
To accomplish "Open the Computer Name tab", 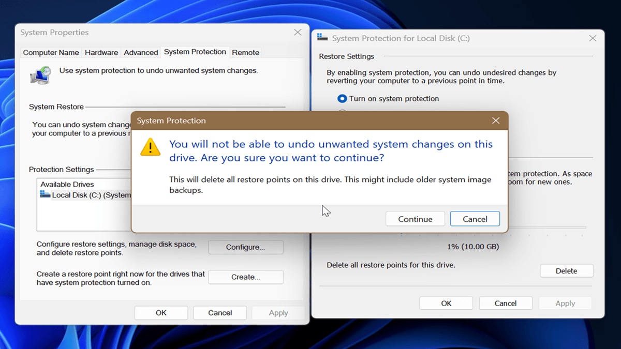I will click(51, 52).
